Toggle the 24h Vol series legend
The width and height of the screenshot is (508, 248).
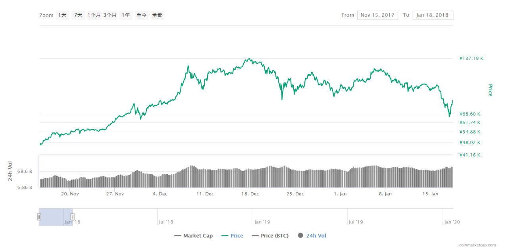tap(312, 236)
